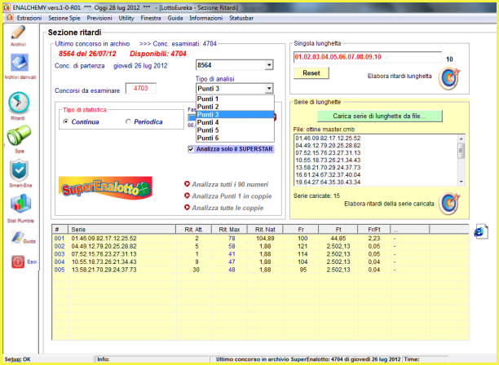Screen dimensions: 499x365
Task: Click Rit. Max value 78 in row 001
Action: (232, 238)
